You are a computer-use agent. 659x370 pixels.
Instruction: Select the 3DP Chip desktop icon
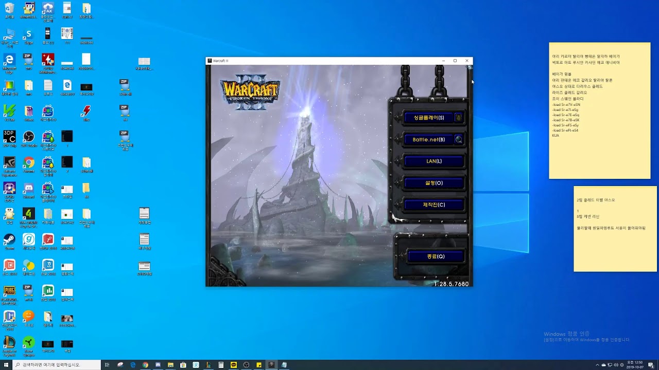(9, 139)
